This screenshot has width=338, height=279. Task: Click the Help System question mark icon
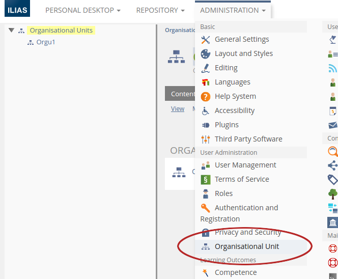click(x=206, y=97)
